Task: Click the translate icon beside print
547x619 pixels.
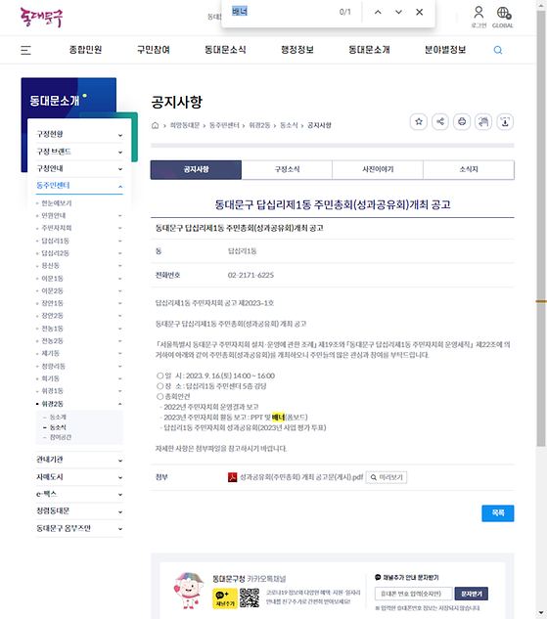Action: point(483,121)
